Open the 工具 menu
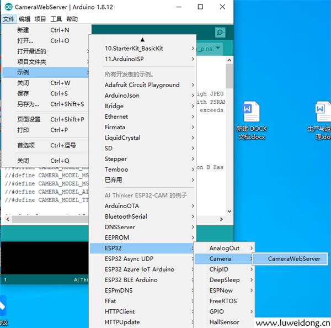Screen dimensions: 331x328 tap(56, 19)
